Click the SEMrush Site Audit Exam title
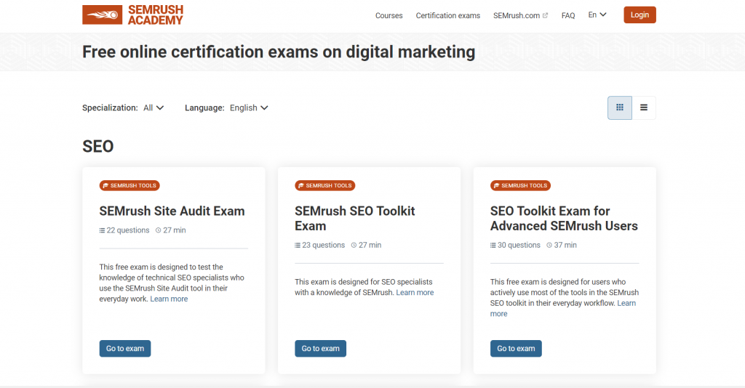The height and width of the screenshot is (388, 745). (172, 211)
